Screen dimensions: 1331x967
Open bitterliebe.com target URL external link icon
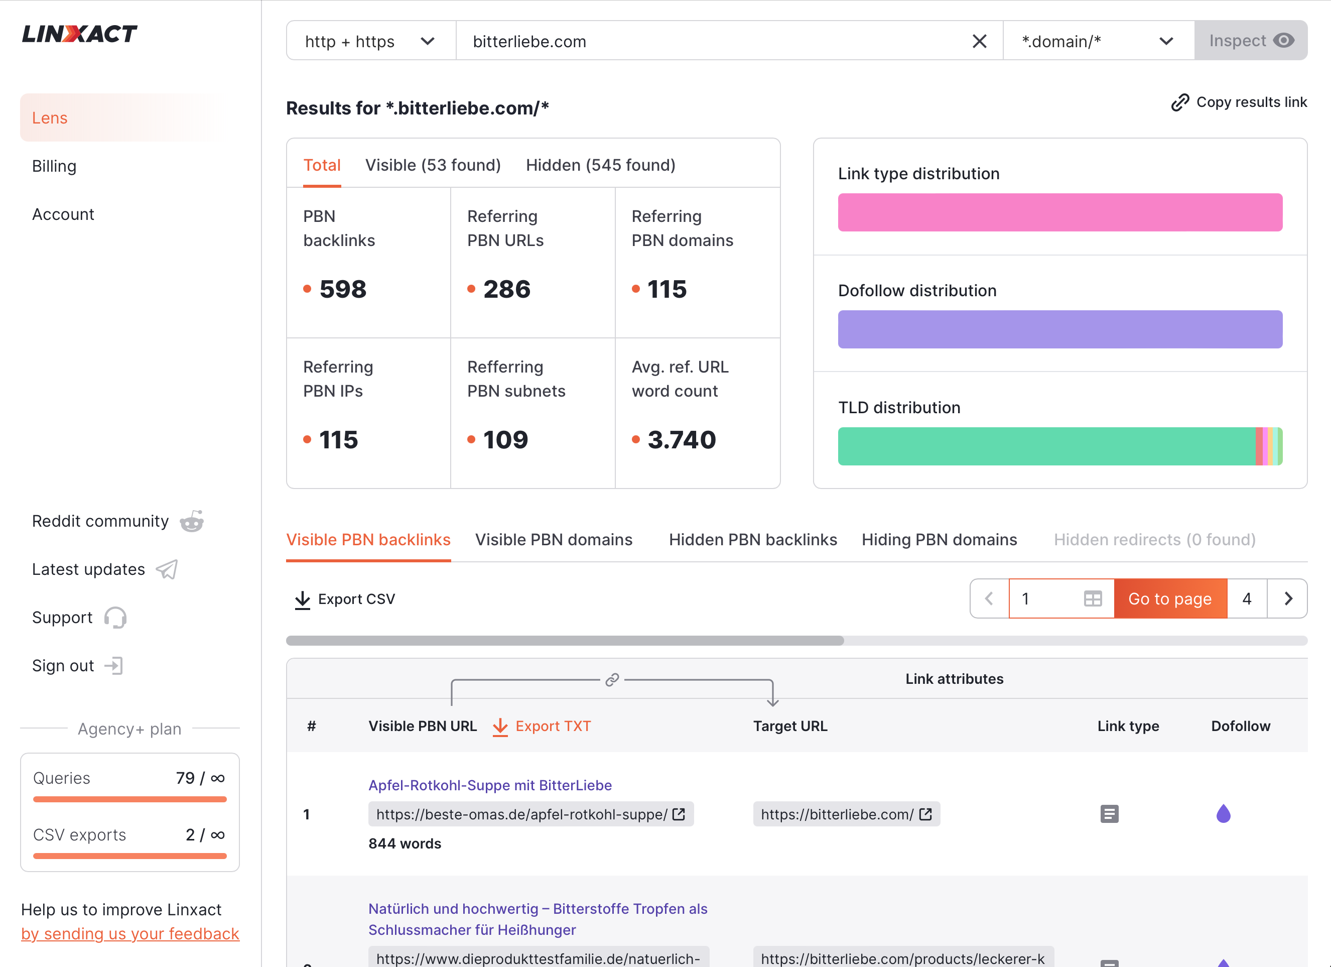coord(925,814)
